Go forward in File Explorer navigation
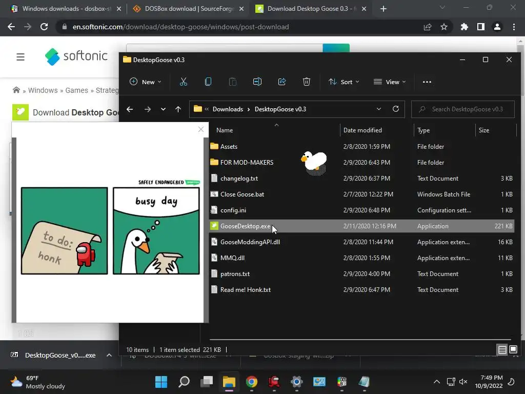This screenshot has width=525, height=394. (147, 109)
